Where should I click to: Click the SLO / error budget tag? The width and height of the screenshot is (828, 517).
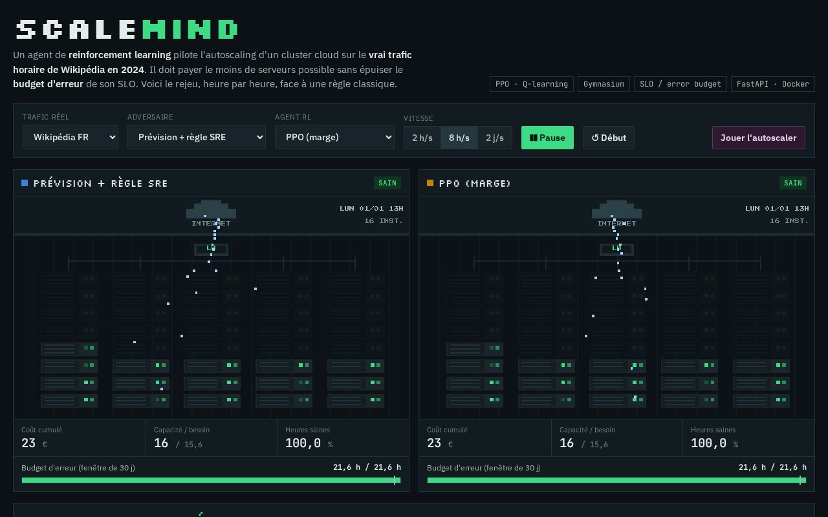point(681,84)
